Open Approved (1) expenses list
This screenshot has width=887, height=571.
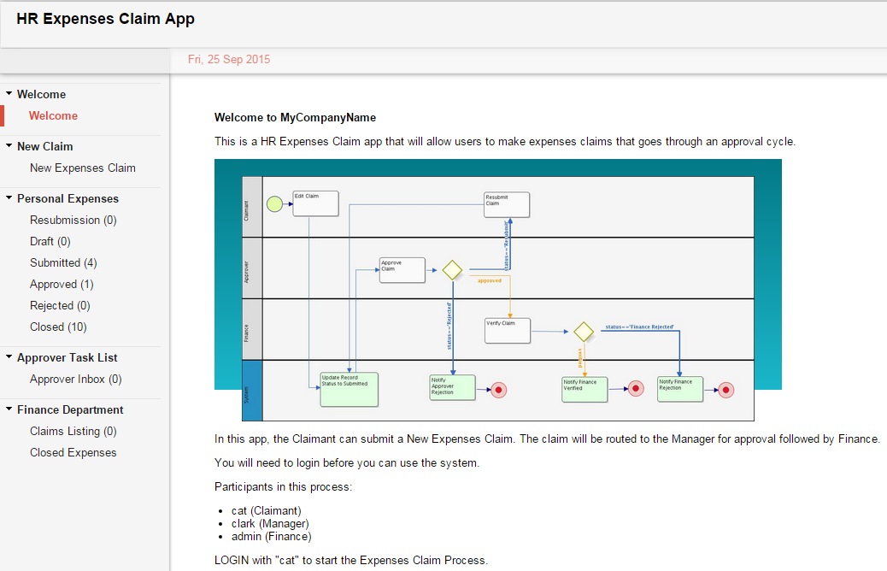(x=62, y=284)
